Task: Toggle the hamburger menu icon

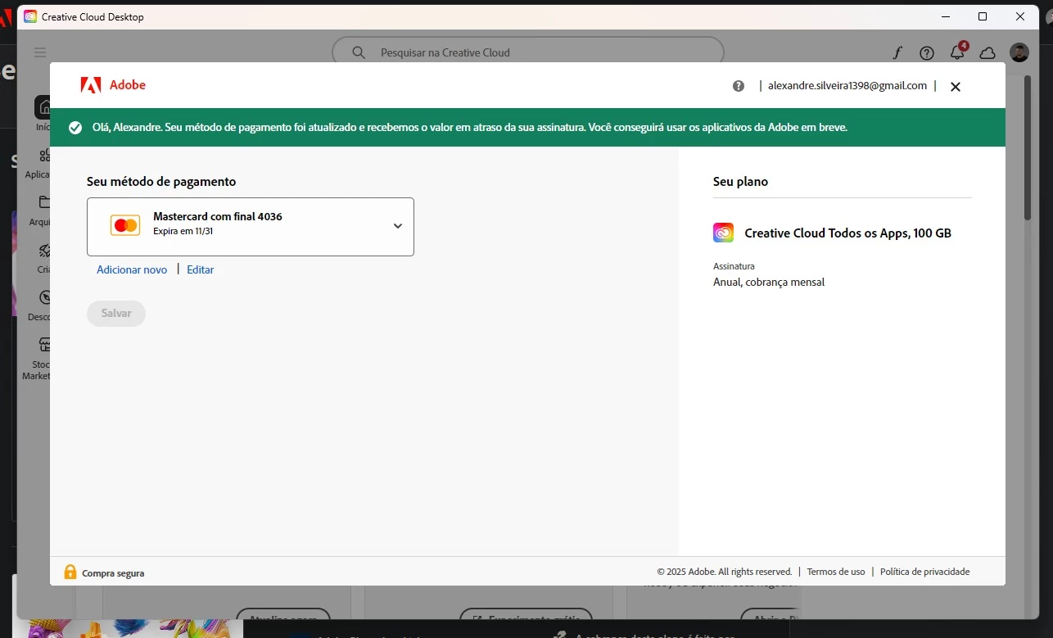Action: (40, 52)
